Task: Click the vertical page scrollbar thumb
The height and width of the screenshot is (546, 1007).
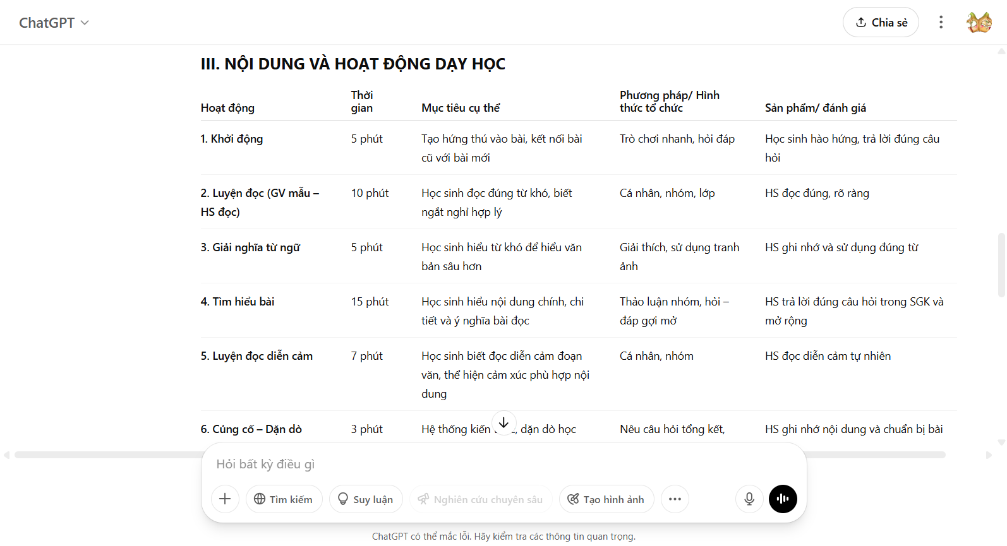Action: click(1001, 265)
